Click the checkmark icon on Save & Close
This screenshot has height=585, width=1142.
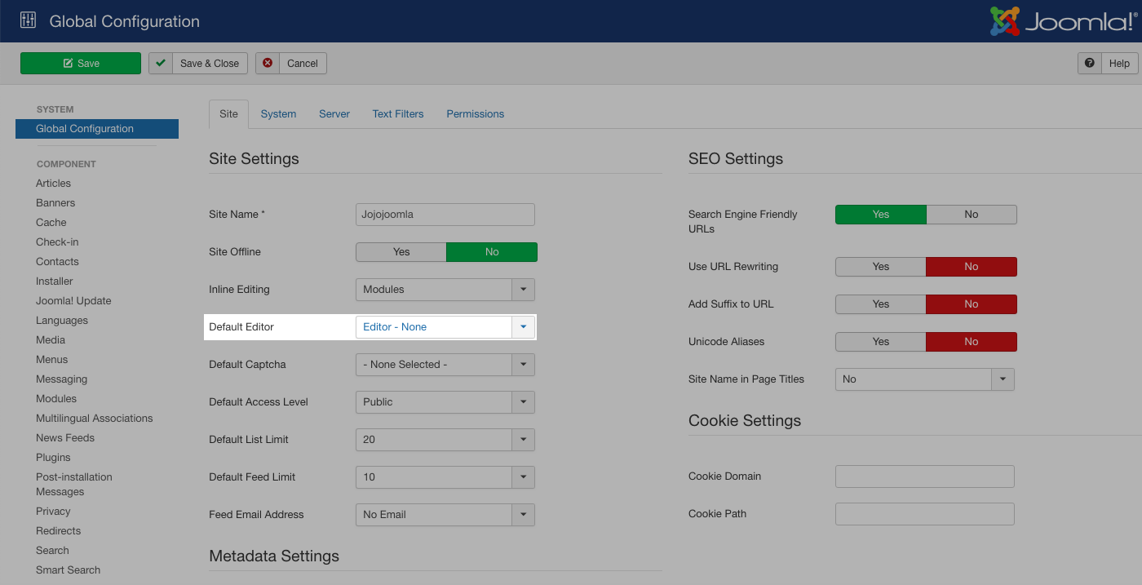tap(161, 64)
